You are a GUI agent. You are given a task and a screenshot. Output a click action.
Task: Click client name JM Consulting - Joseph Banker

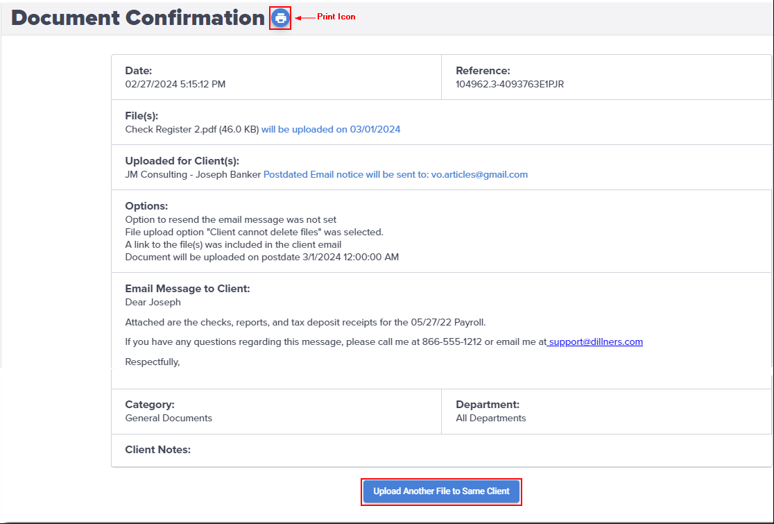tap(193, 174)
